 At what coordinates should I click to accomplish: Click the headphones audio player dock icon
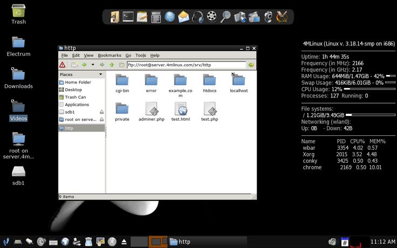click(x=198, y=17)
